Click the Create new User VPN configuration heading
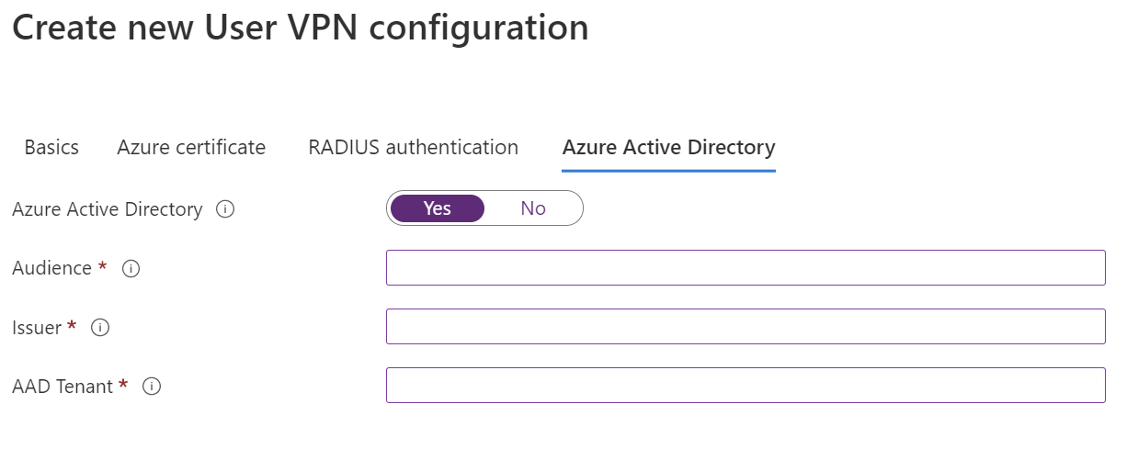This screenshot has width=1138, height=449. coord(300,28)
